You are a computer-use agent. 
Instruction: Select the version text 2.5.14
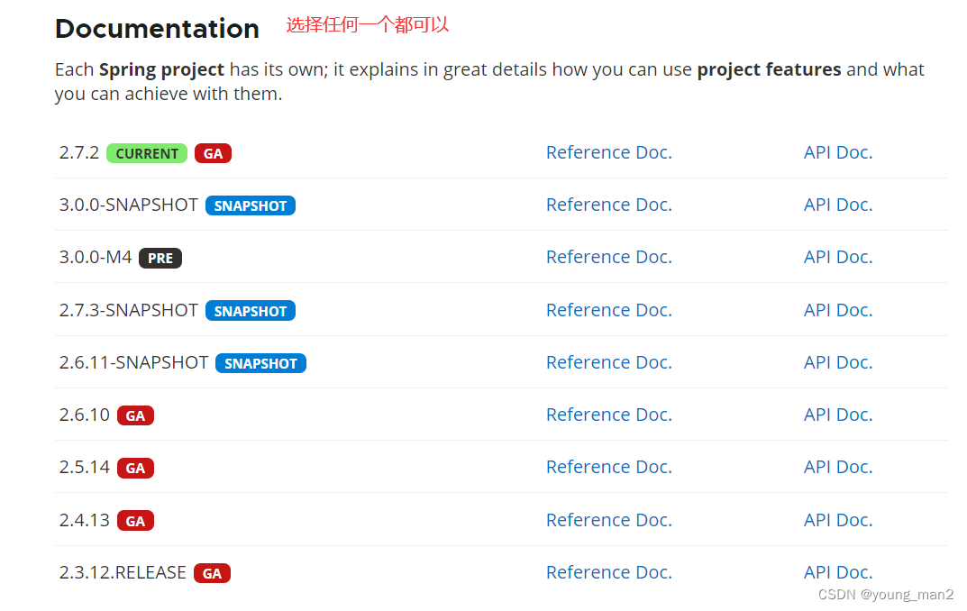click(x=85, y=468)
